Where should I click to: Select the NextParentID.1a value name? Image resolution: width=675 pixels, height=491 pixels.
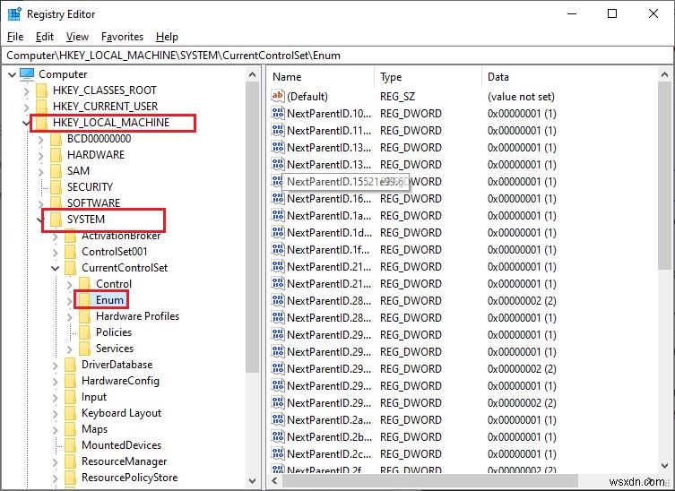click(329, 216)
